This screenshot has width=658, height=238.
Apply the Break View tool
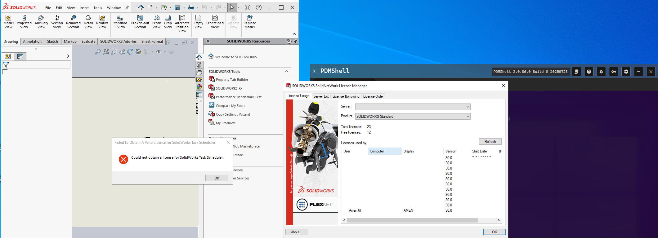coord(157,22)
